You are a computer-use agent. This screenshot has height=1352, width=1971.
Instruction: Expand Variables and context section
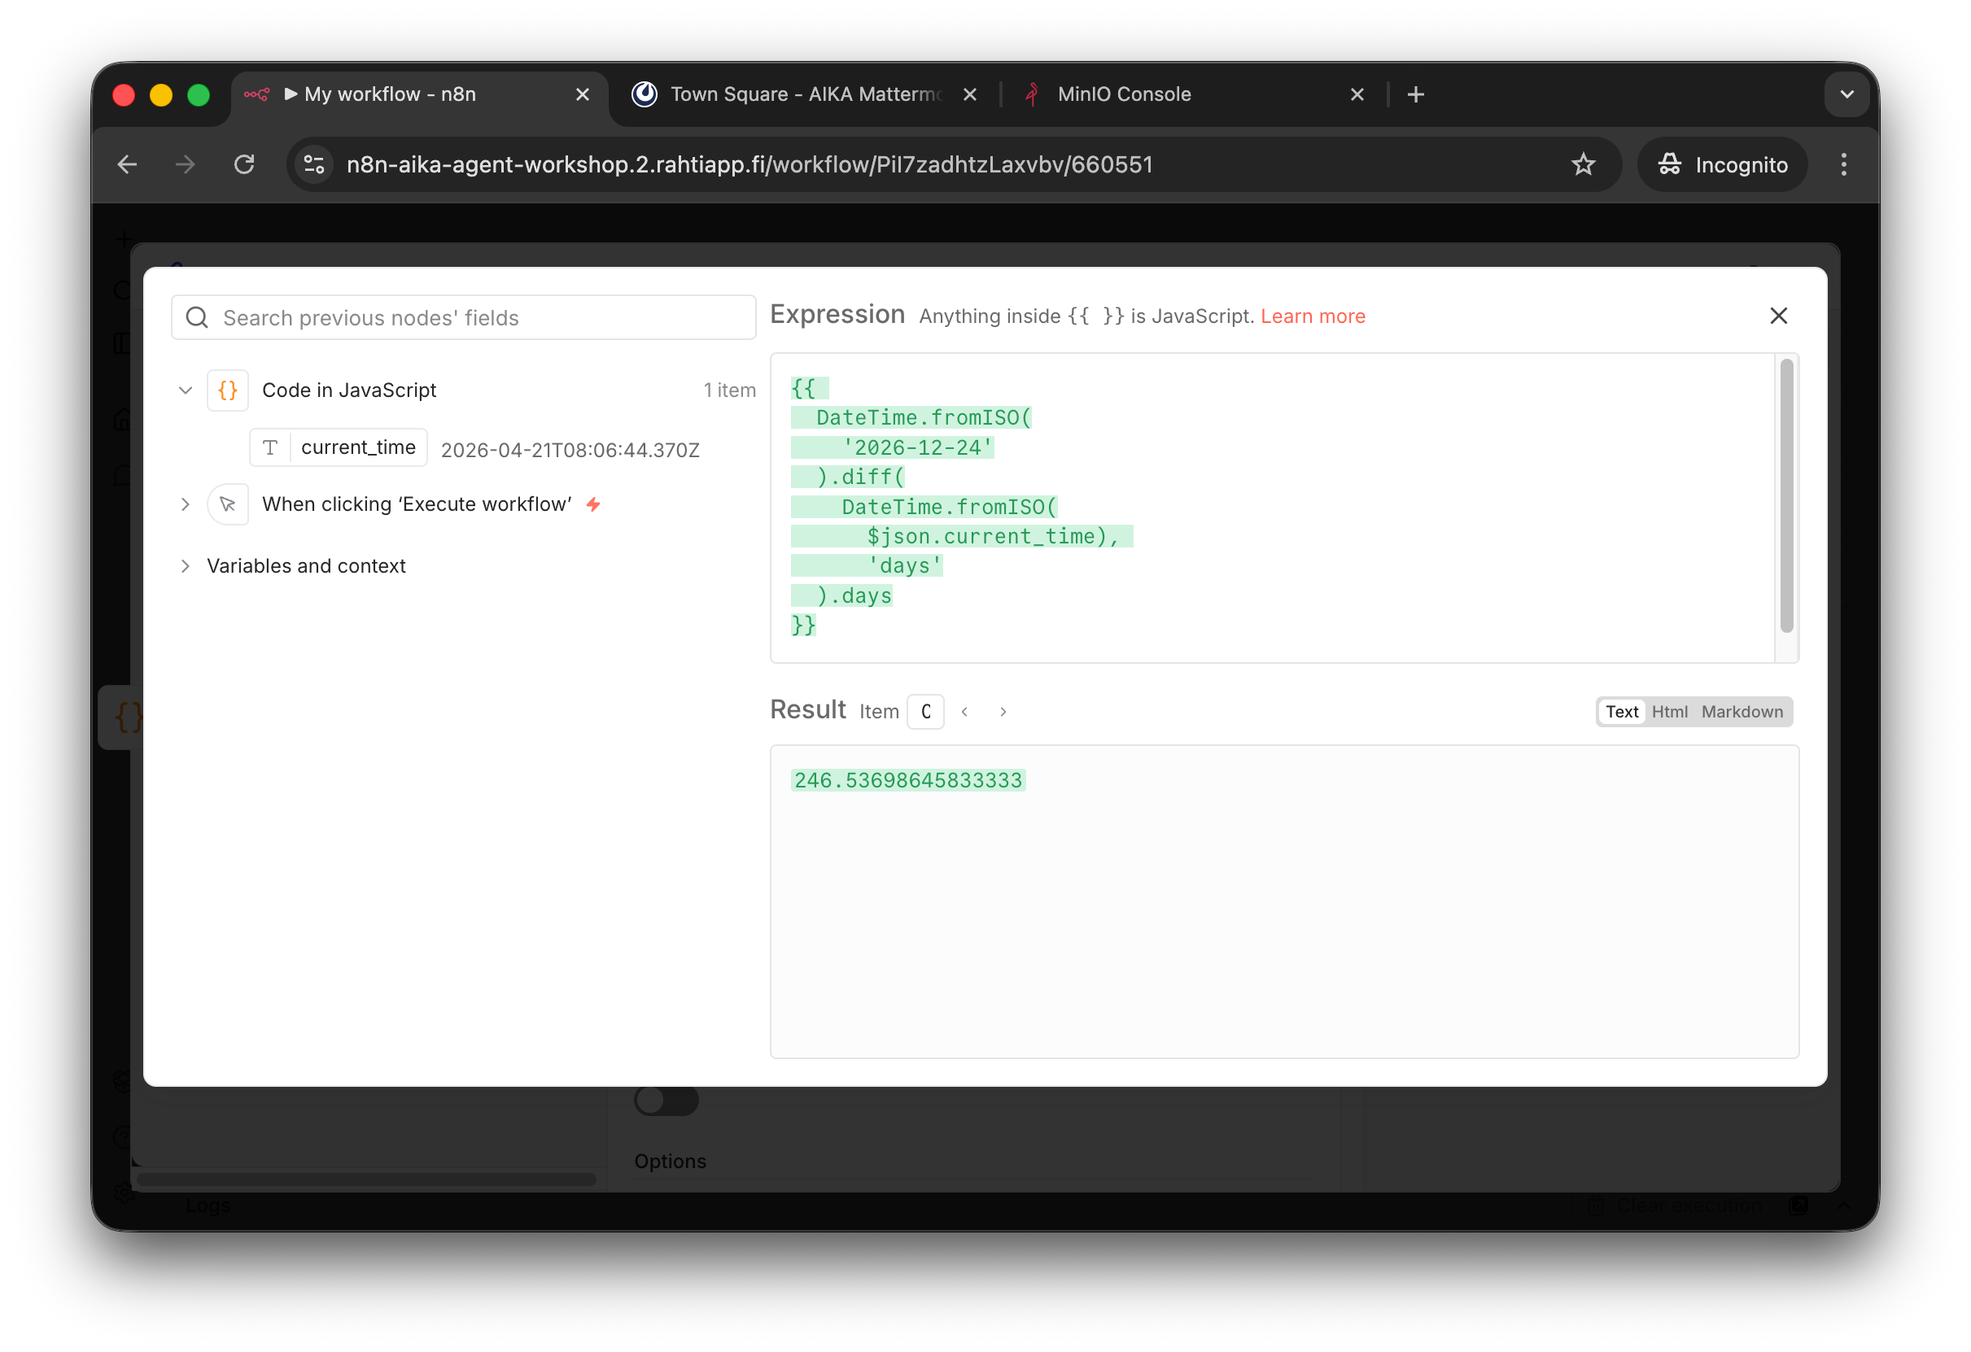coord(186,566)
